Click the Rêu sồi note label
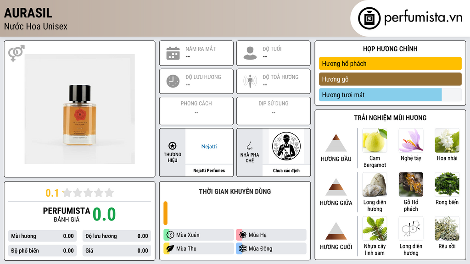The height and width of the screenshot is (264, 470). [447, 246]
